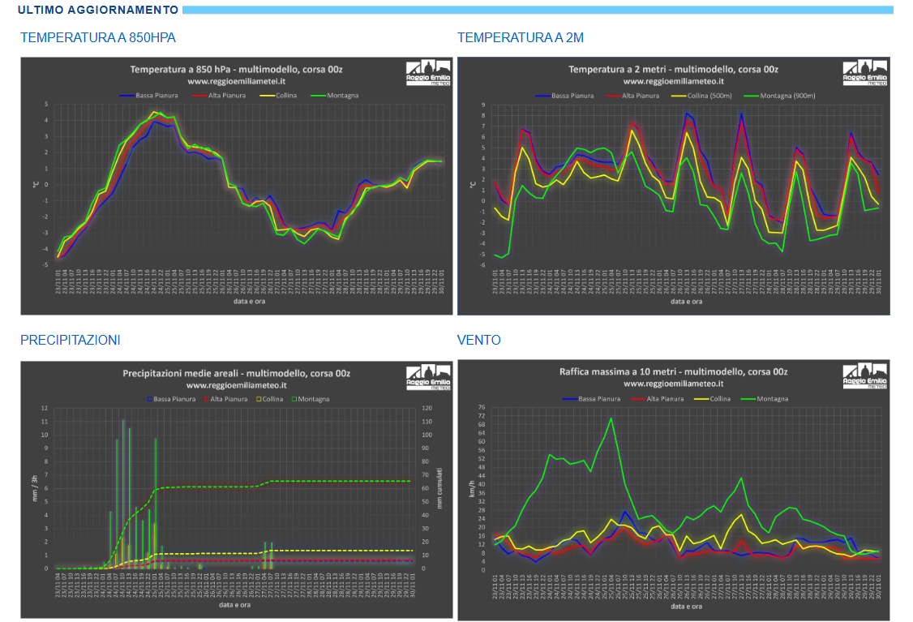The image size is (913, 622).
Task: Open the TEMPERATURA A 2M heading link
Action: click(521, 38)
